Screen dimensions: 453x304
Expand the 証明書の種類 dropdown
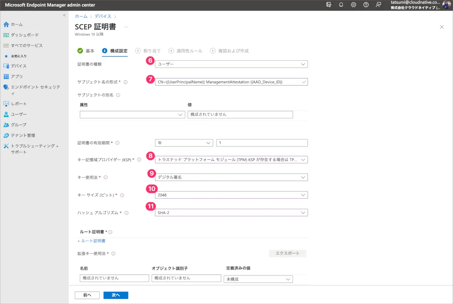[x=231, y=64]
